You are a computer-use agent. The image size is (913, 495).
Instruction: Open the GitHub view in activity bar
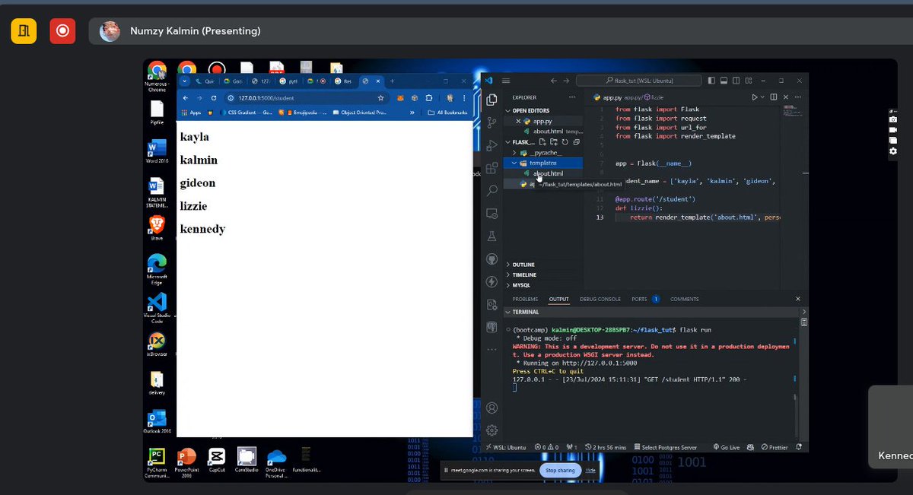pyautogui.click(x=491, y=259)
